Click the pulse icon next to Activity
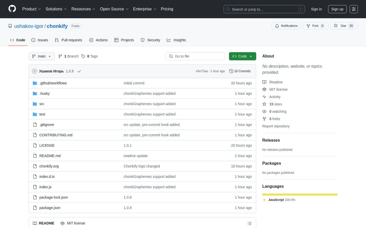Viewport: 366px width, 228px height. (x=264, y=97)
